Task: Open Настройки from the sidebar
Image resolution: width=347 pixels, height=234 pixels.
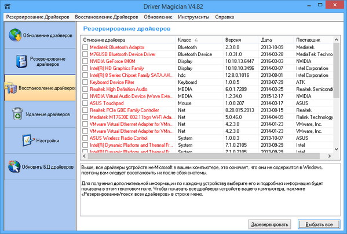Action: 40,140
